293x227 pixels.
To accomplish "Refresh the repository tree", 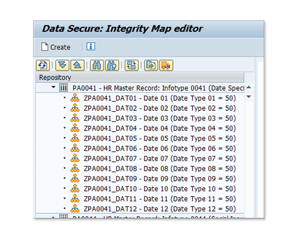I will (43, 65).
